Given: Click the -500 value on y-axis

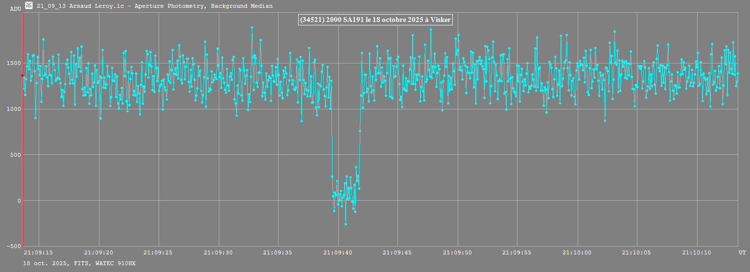Looking at the screenshot, I should [13, 246].
